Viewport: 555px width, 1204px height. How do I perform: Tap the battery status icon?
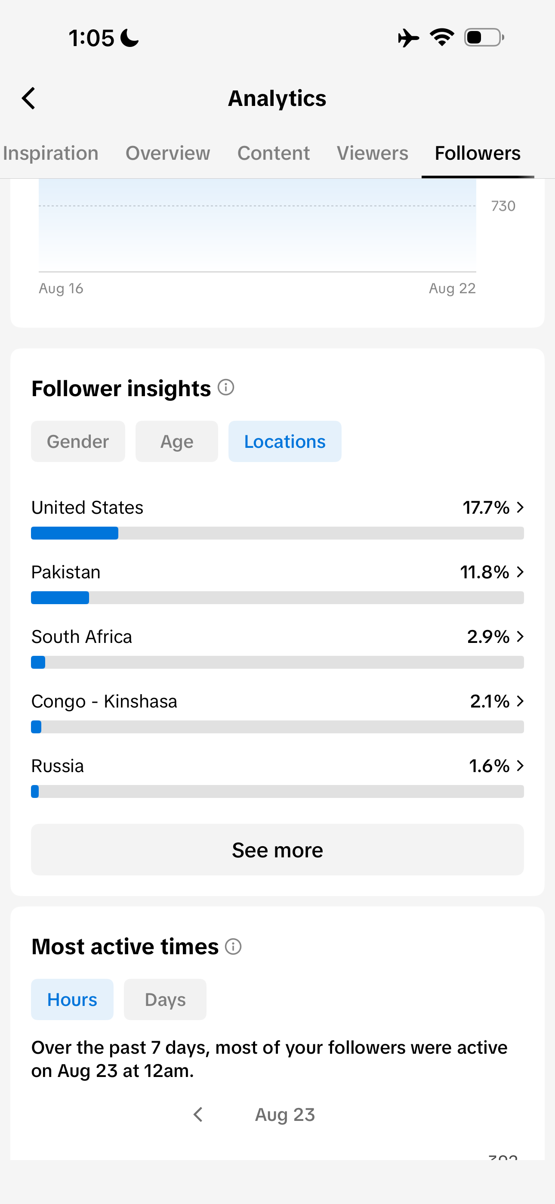pos(484,37)
